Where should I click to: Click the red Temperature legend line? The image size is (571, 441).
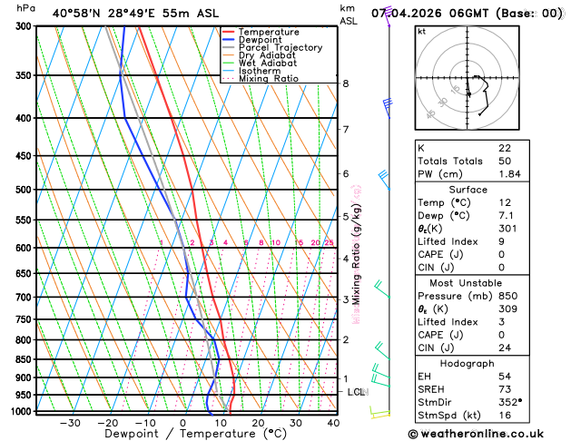coord(229,32)
